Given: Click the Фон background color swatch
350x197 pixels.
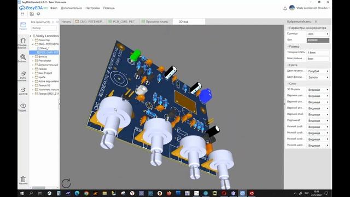Looking at the screenshot, I should [318, 40].
